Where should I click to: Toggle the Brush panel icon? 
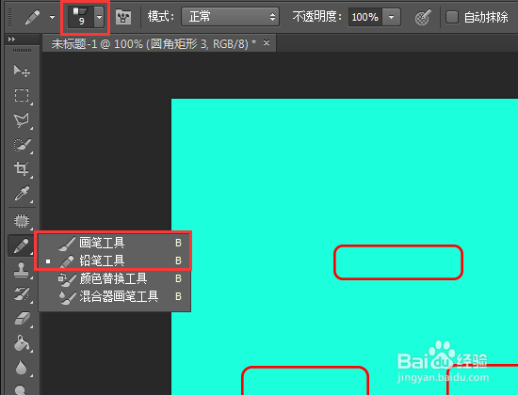pos(123,17)
